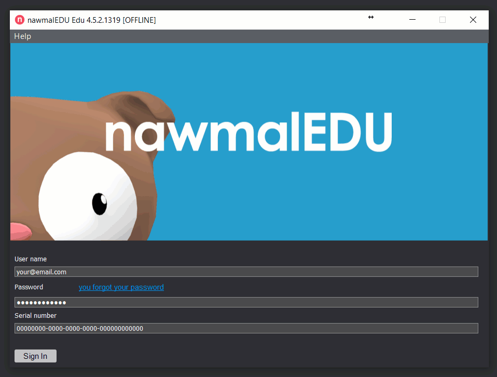Click the 'Password' label text
The height and width of the screenshot is (377, 497).
point(29,287)
